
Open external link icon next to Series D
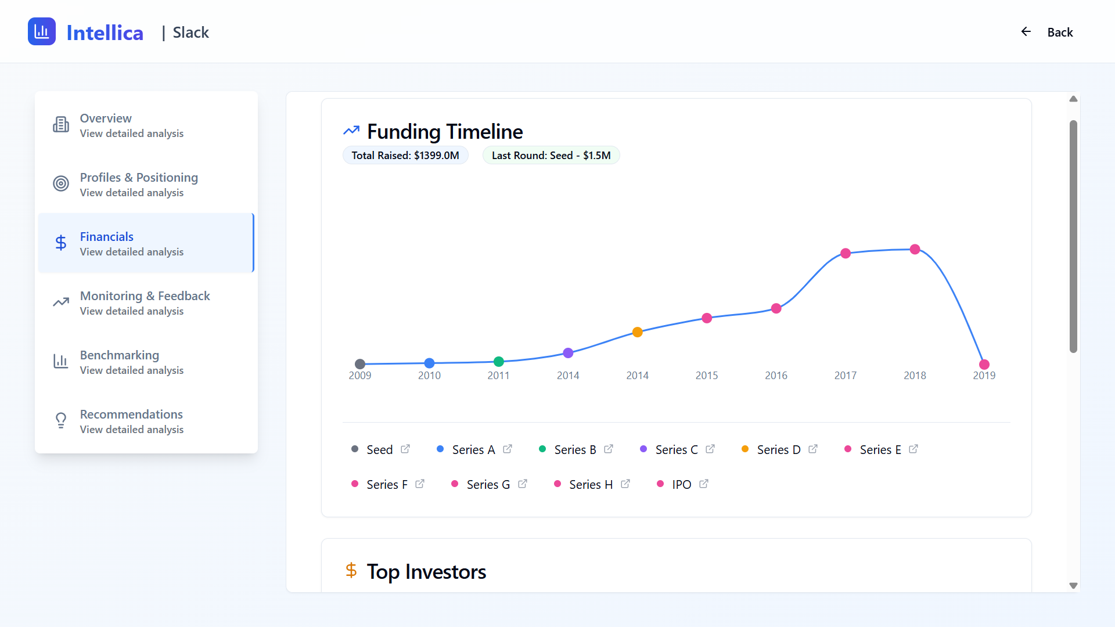[813, 449]
